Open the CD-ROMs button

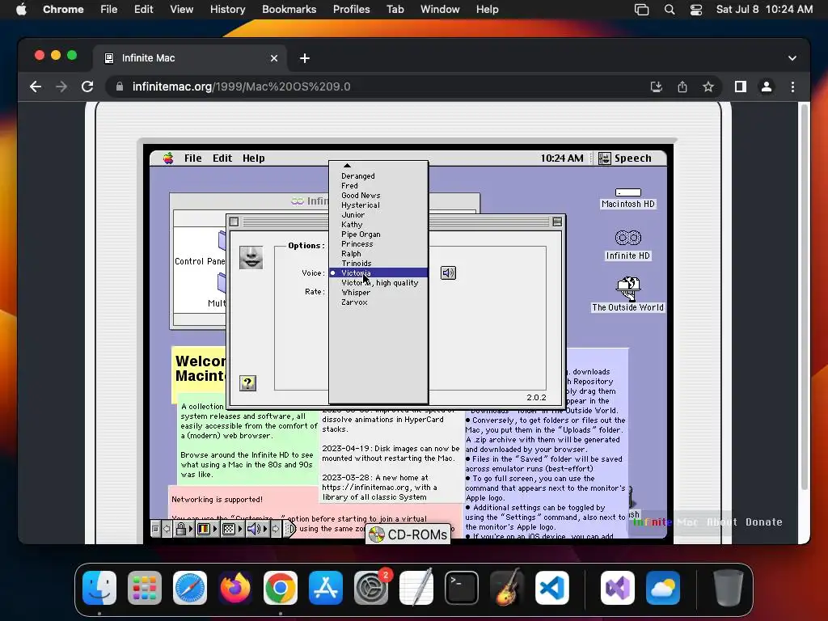(408, 534)
